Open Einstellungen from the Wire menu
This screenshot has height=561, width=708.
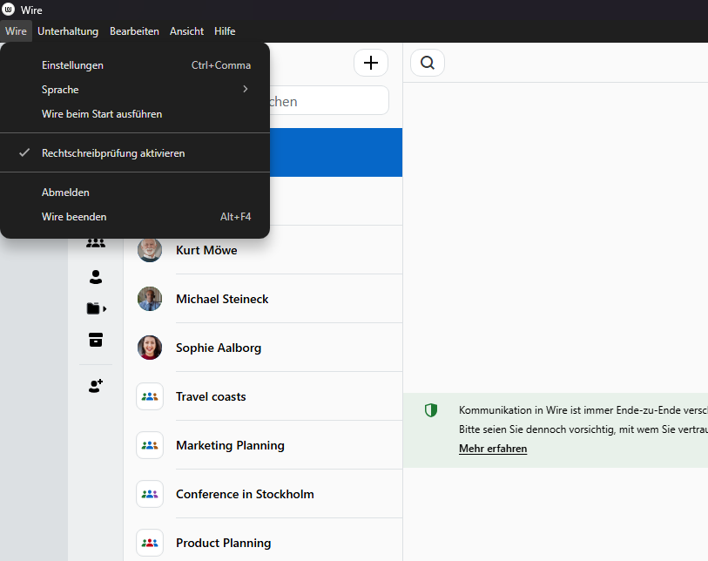[x=135, y=65]
